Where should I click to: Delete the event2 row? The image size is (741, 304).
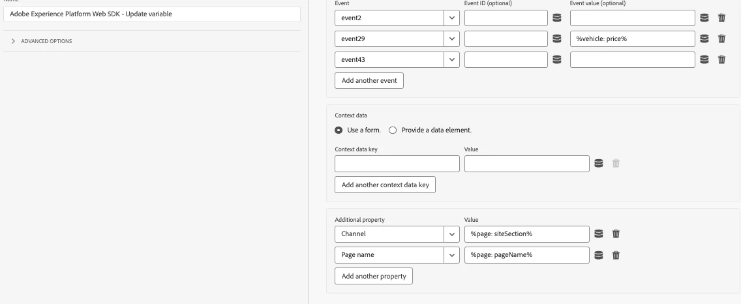721,18
